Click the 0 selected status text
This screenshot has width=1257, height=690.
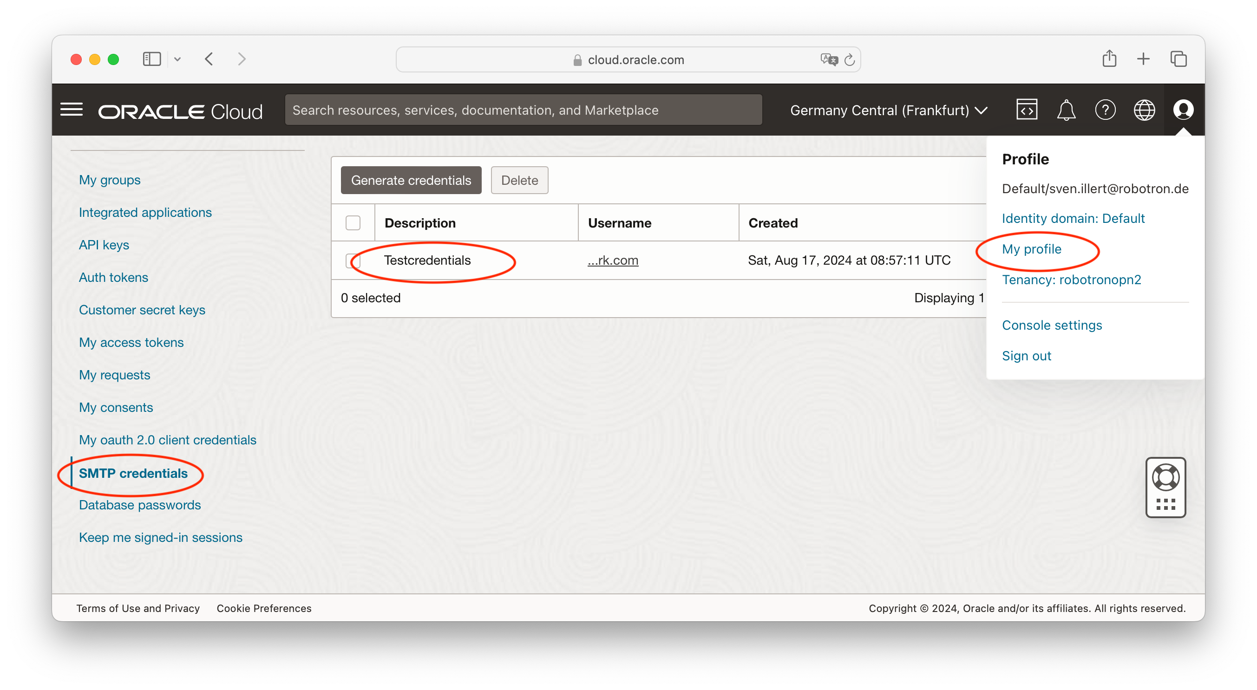(370, 298)
